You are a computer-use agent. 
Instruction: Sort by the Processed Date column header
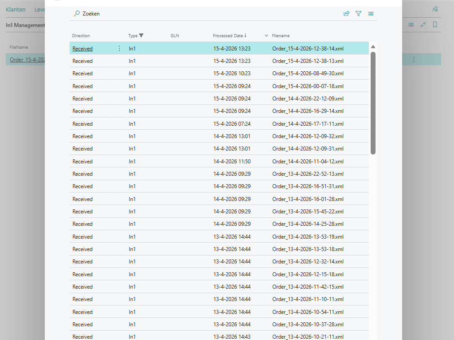click(x=228, y=35)
